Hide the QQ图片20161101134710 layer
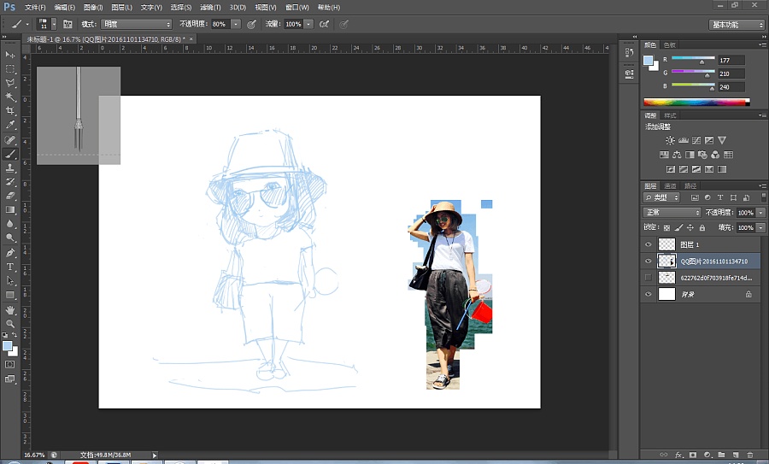Screen dimensions: 769x464 click(x=649, y=261)
